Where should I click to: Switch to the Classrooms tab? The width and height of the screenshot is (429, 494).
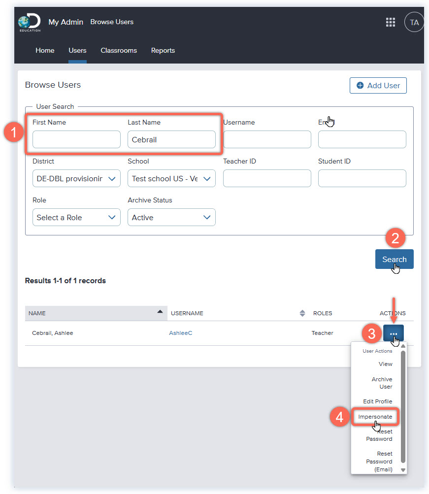click(119, 50)
